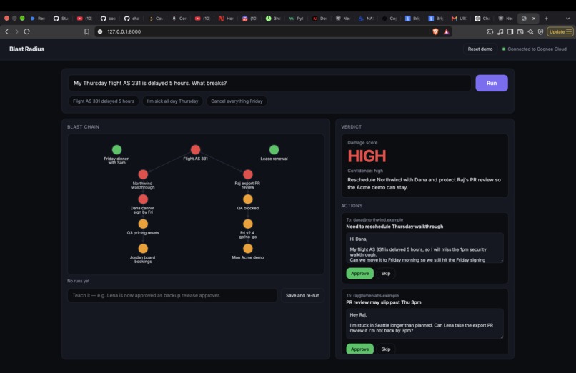The width and height of the screenshot is (576, 373).
Task: Switch to the 'Pyt' tab
Action: point(296,19)
